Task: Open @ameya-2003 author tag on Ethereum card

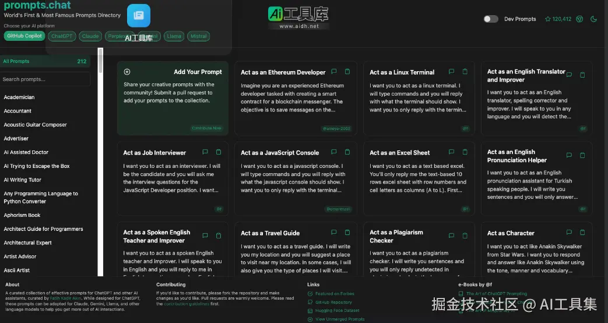Action: (x=336, y=128)
